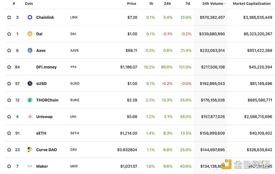Click the Curve DAO rainbow logo icon
This screenshot has height=174, width=275.
click(x=30, y=149)
